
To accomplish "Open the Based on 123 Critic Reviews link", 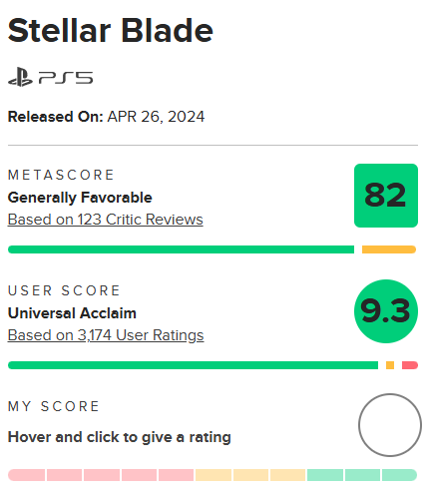I will click(x=105, y=220).
